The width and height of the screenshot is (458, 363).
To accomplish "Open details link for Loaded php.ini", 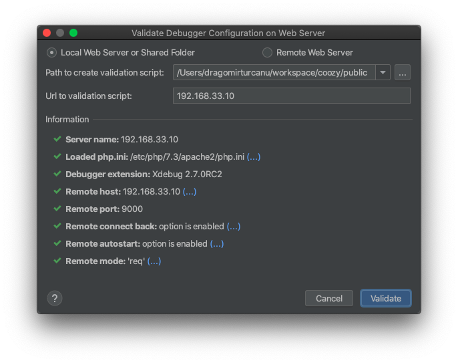I will [254, 156].
